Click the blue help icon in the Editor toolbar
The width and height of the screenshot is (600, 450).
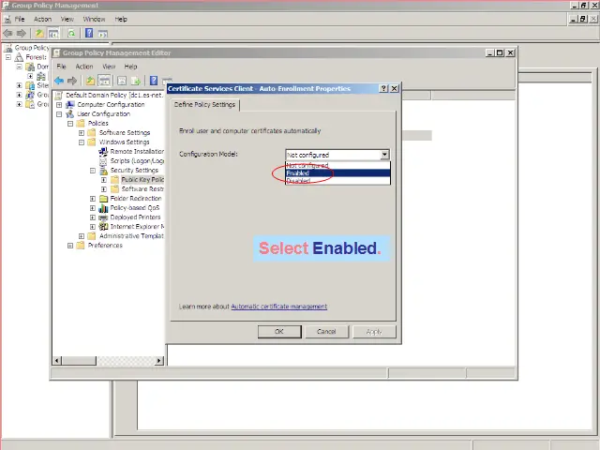pos(153,81)
